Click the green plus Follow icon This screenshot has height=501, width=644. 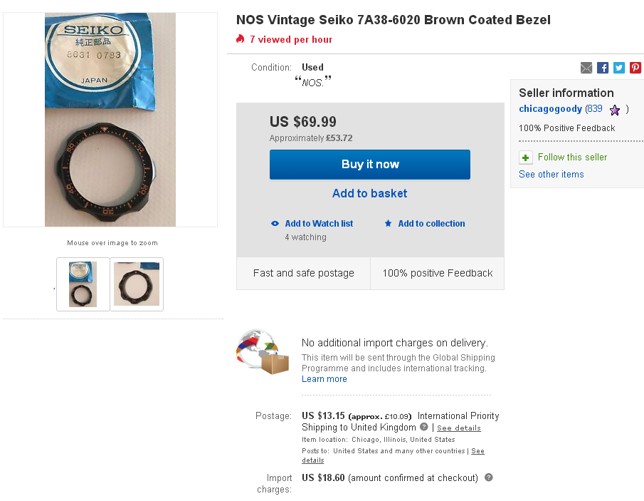coord(525,157)
